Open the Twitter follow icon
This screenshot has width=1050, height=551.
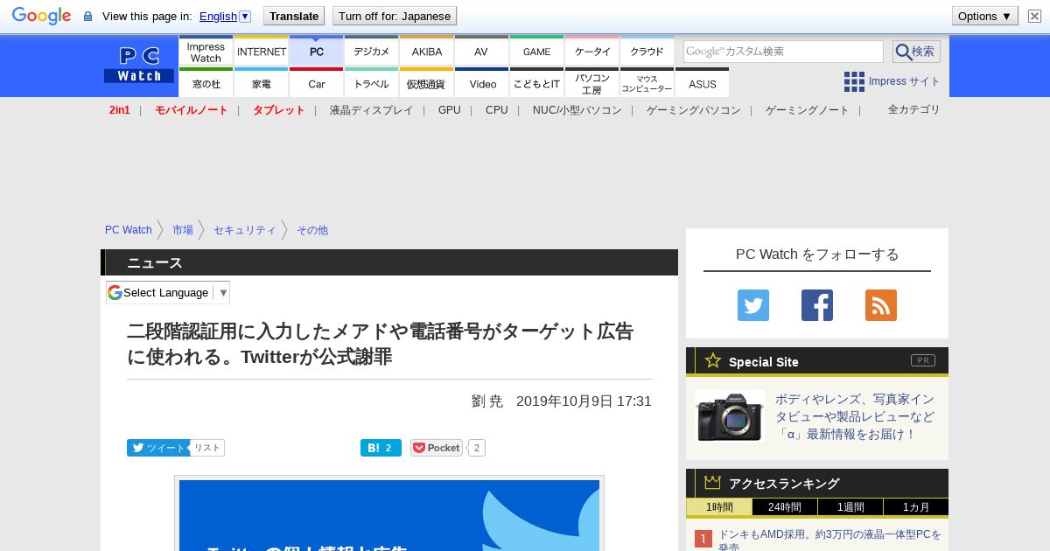click(x=753, y=305)
